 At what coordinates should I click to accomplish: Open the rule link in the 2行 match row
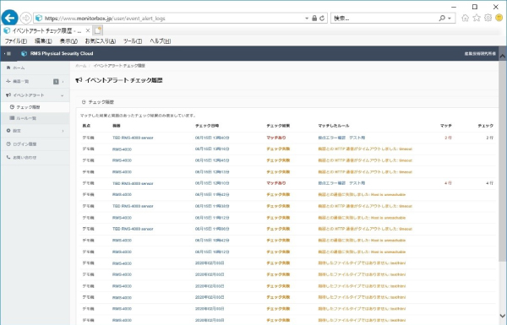[341, 138]
